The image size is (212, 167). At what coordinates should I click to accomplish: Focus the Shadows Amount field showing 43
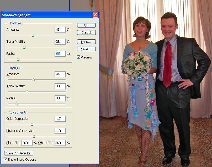click(x=60, y=30)
